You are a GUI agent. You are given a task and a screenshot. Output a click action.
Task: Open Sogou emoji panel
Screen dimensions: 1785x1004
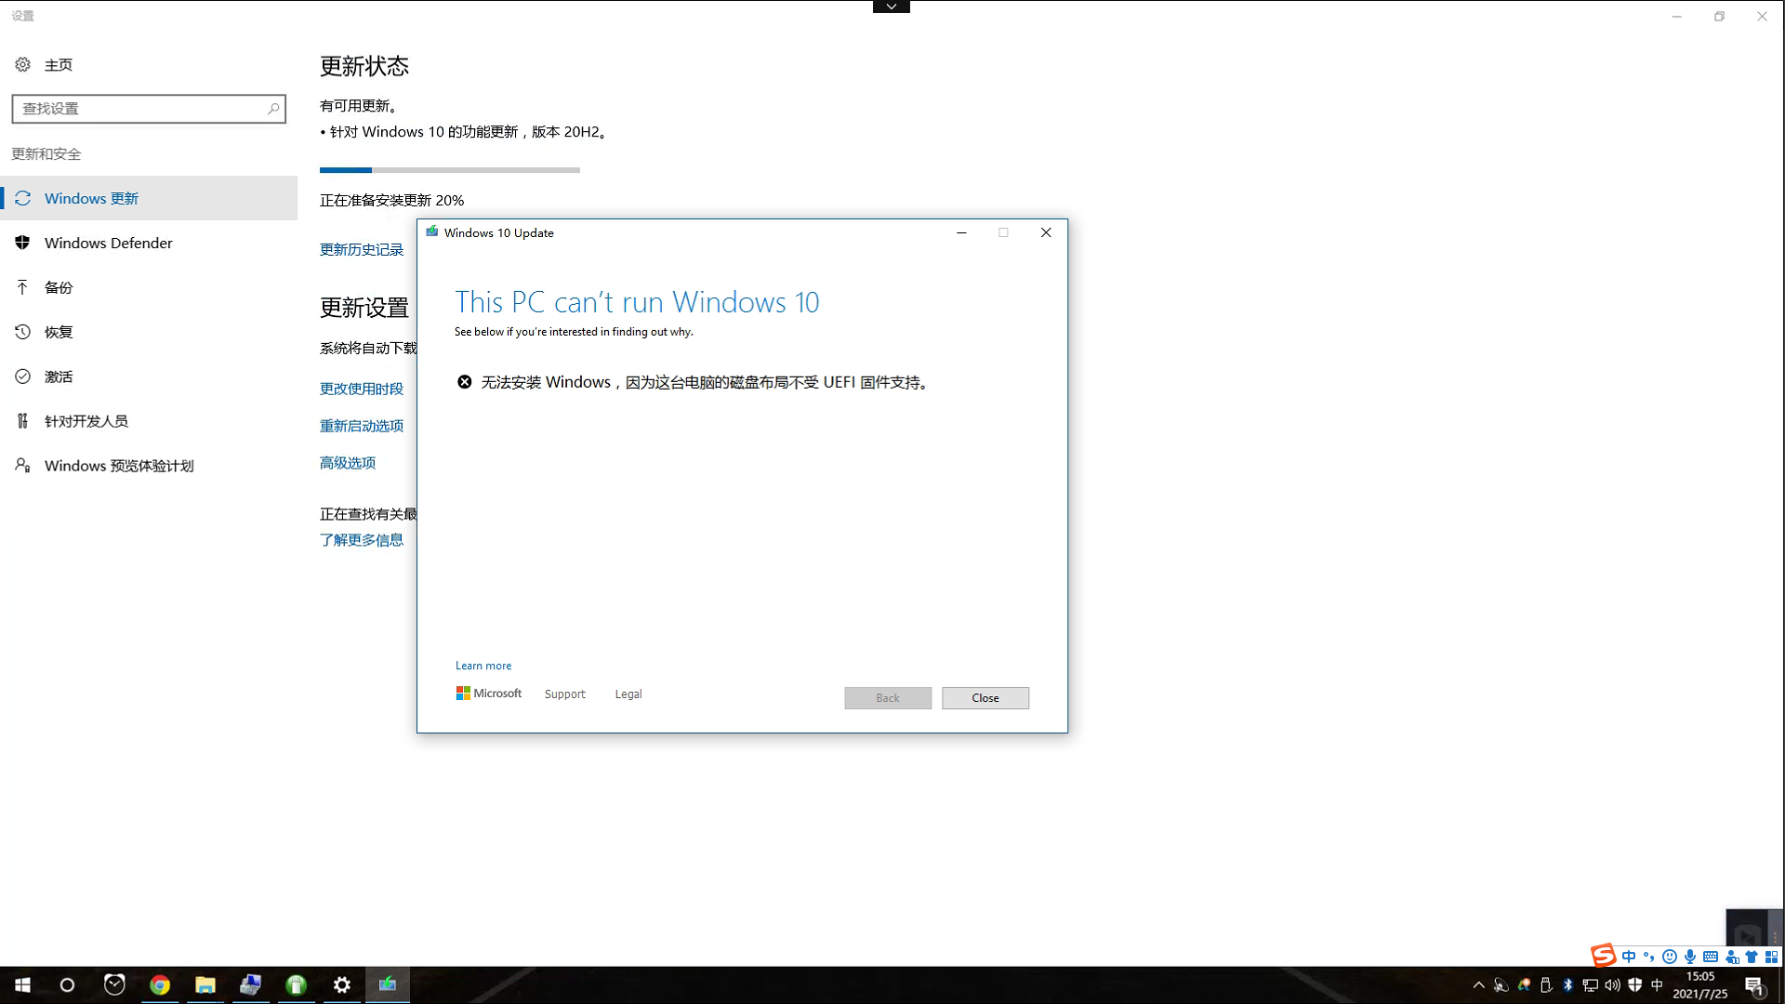(1670, 957)
